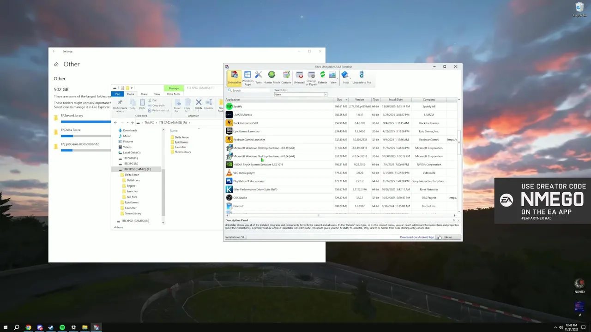Click the Manage contextual tab in File Explorer
Image resolution: width=591 pixels, height=332 pixels.
tap(174, 88)
